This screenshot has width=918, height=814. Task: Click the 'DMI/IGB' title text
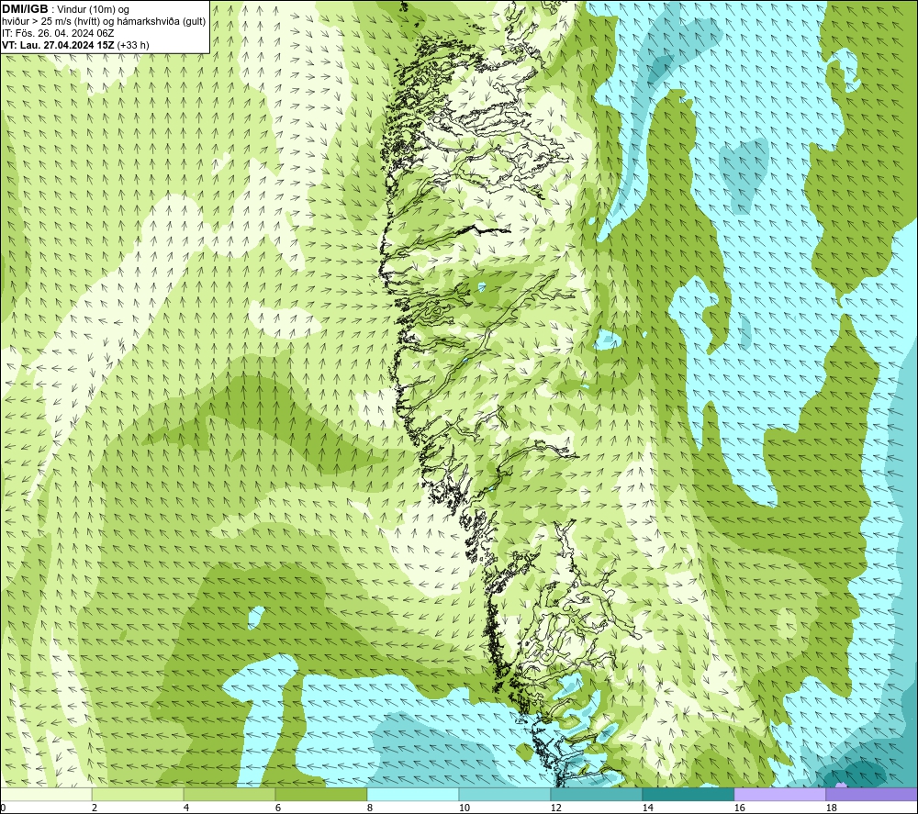pos(25,9)
